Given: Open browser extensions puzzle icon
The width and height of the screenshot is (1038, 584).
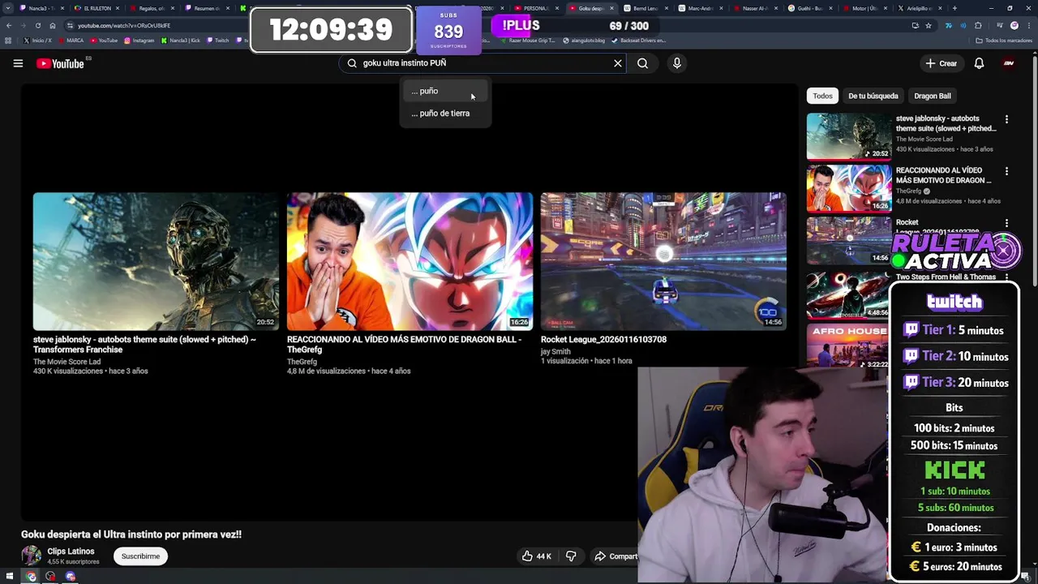Looking at the screenshot, I should click(978, 25).
